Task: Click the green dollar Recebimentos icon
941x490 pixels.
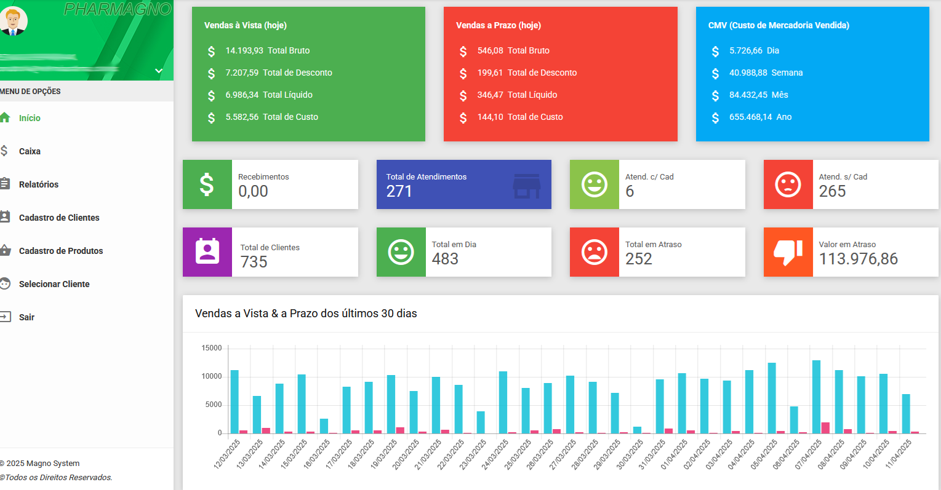Action: coord(207,184)
